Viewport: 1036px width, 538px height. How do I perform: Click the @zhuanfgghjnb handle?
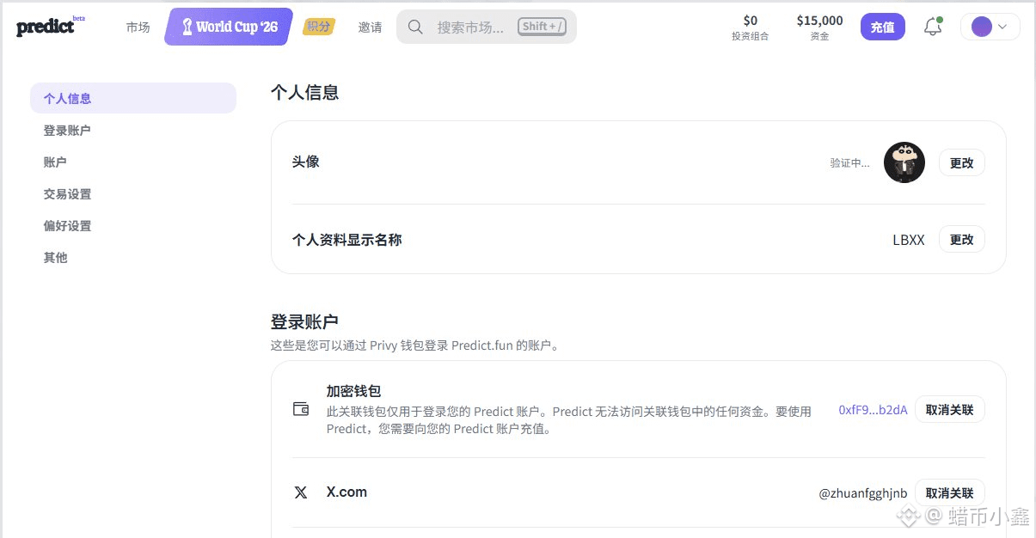coord(863,493)
